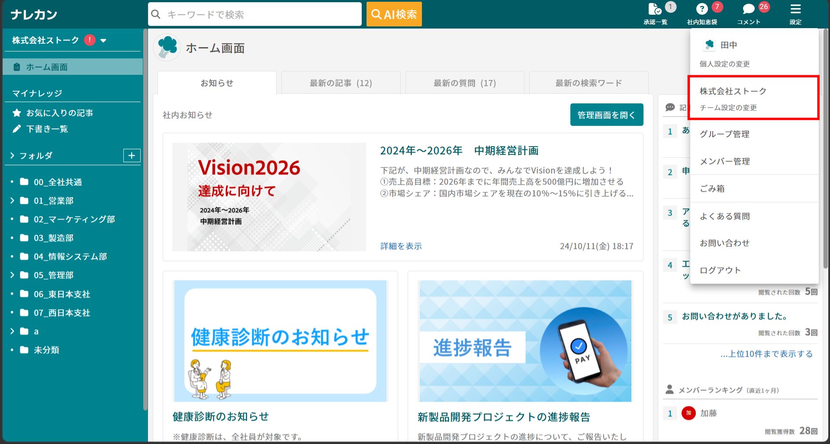The width and height of the screenshot is (830, 444).
Task: Click member name 加藤 in ranking
Action: [708, 413]
